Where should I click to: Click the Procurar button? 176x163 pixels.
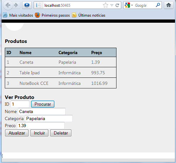coord(43,104)
